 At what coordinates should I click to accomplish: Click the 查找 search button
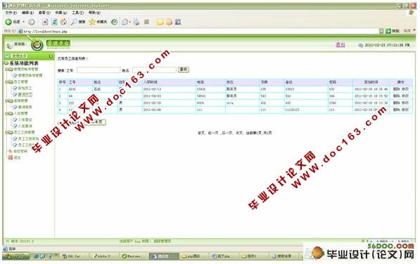tap(184, 70)
